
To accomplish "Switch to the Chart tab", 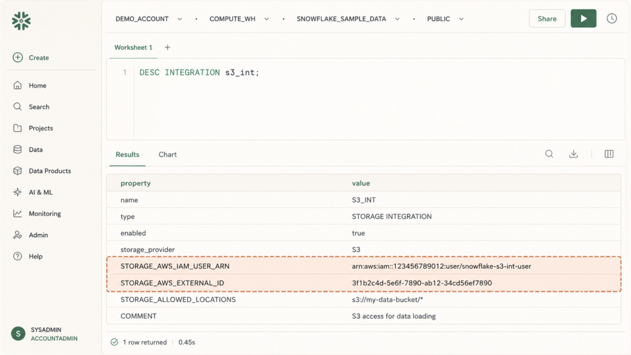I will click(x=168, y=155).
